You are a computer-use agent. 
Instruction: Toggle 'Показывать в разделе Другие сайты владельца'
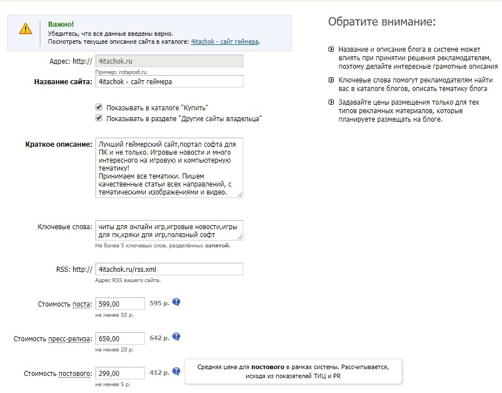coord(99,118)
